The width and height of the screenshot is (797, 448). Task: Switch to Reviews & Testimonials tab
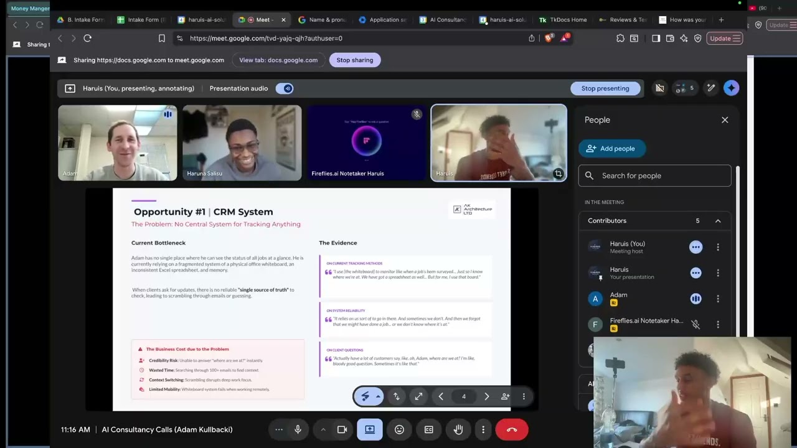[623, 20]
